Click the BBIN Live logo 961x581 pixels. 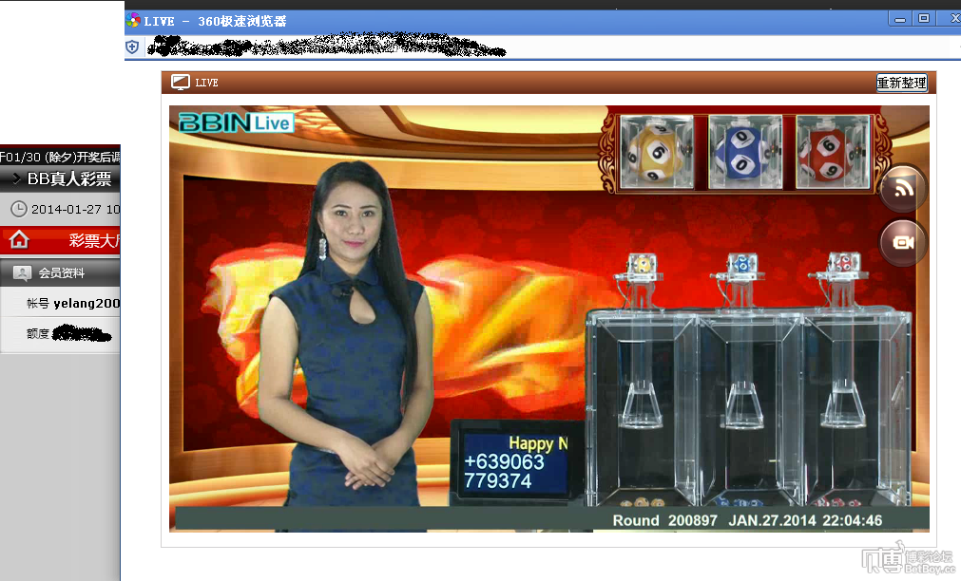point(237,123)
